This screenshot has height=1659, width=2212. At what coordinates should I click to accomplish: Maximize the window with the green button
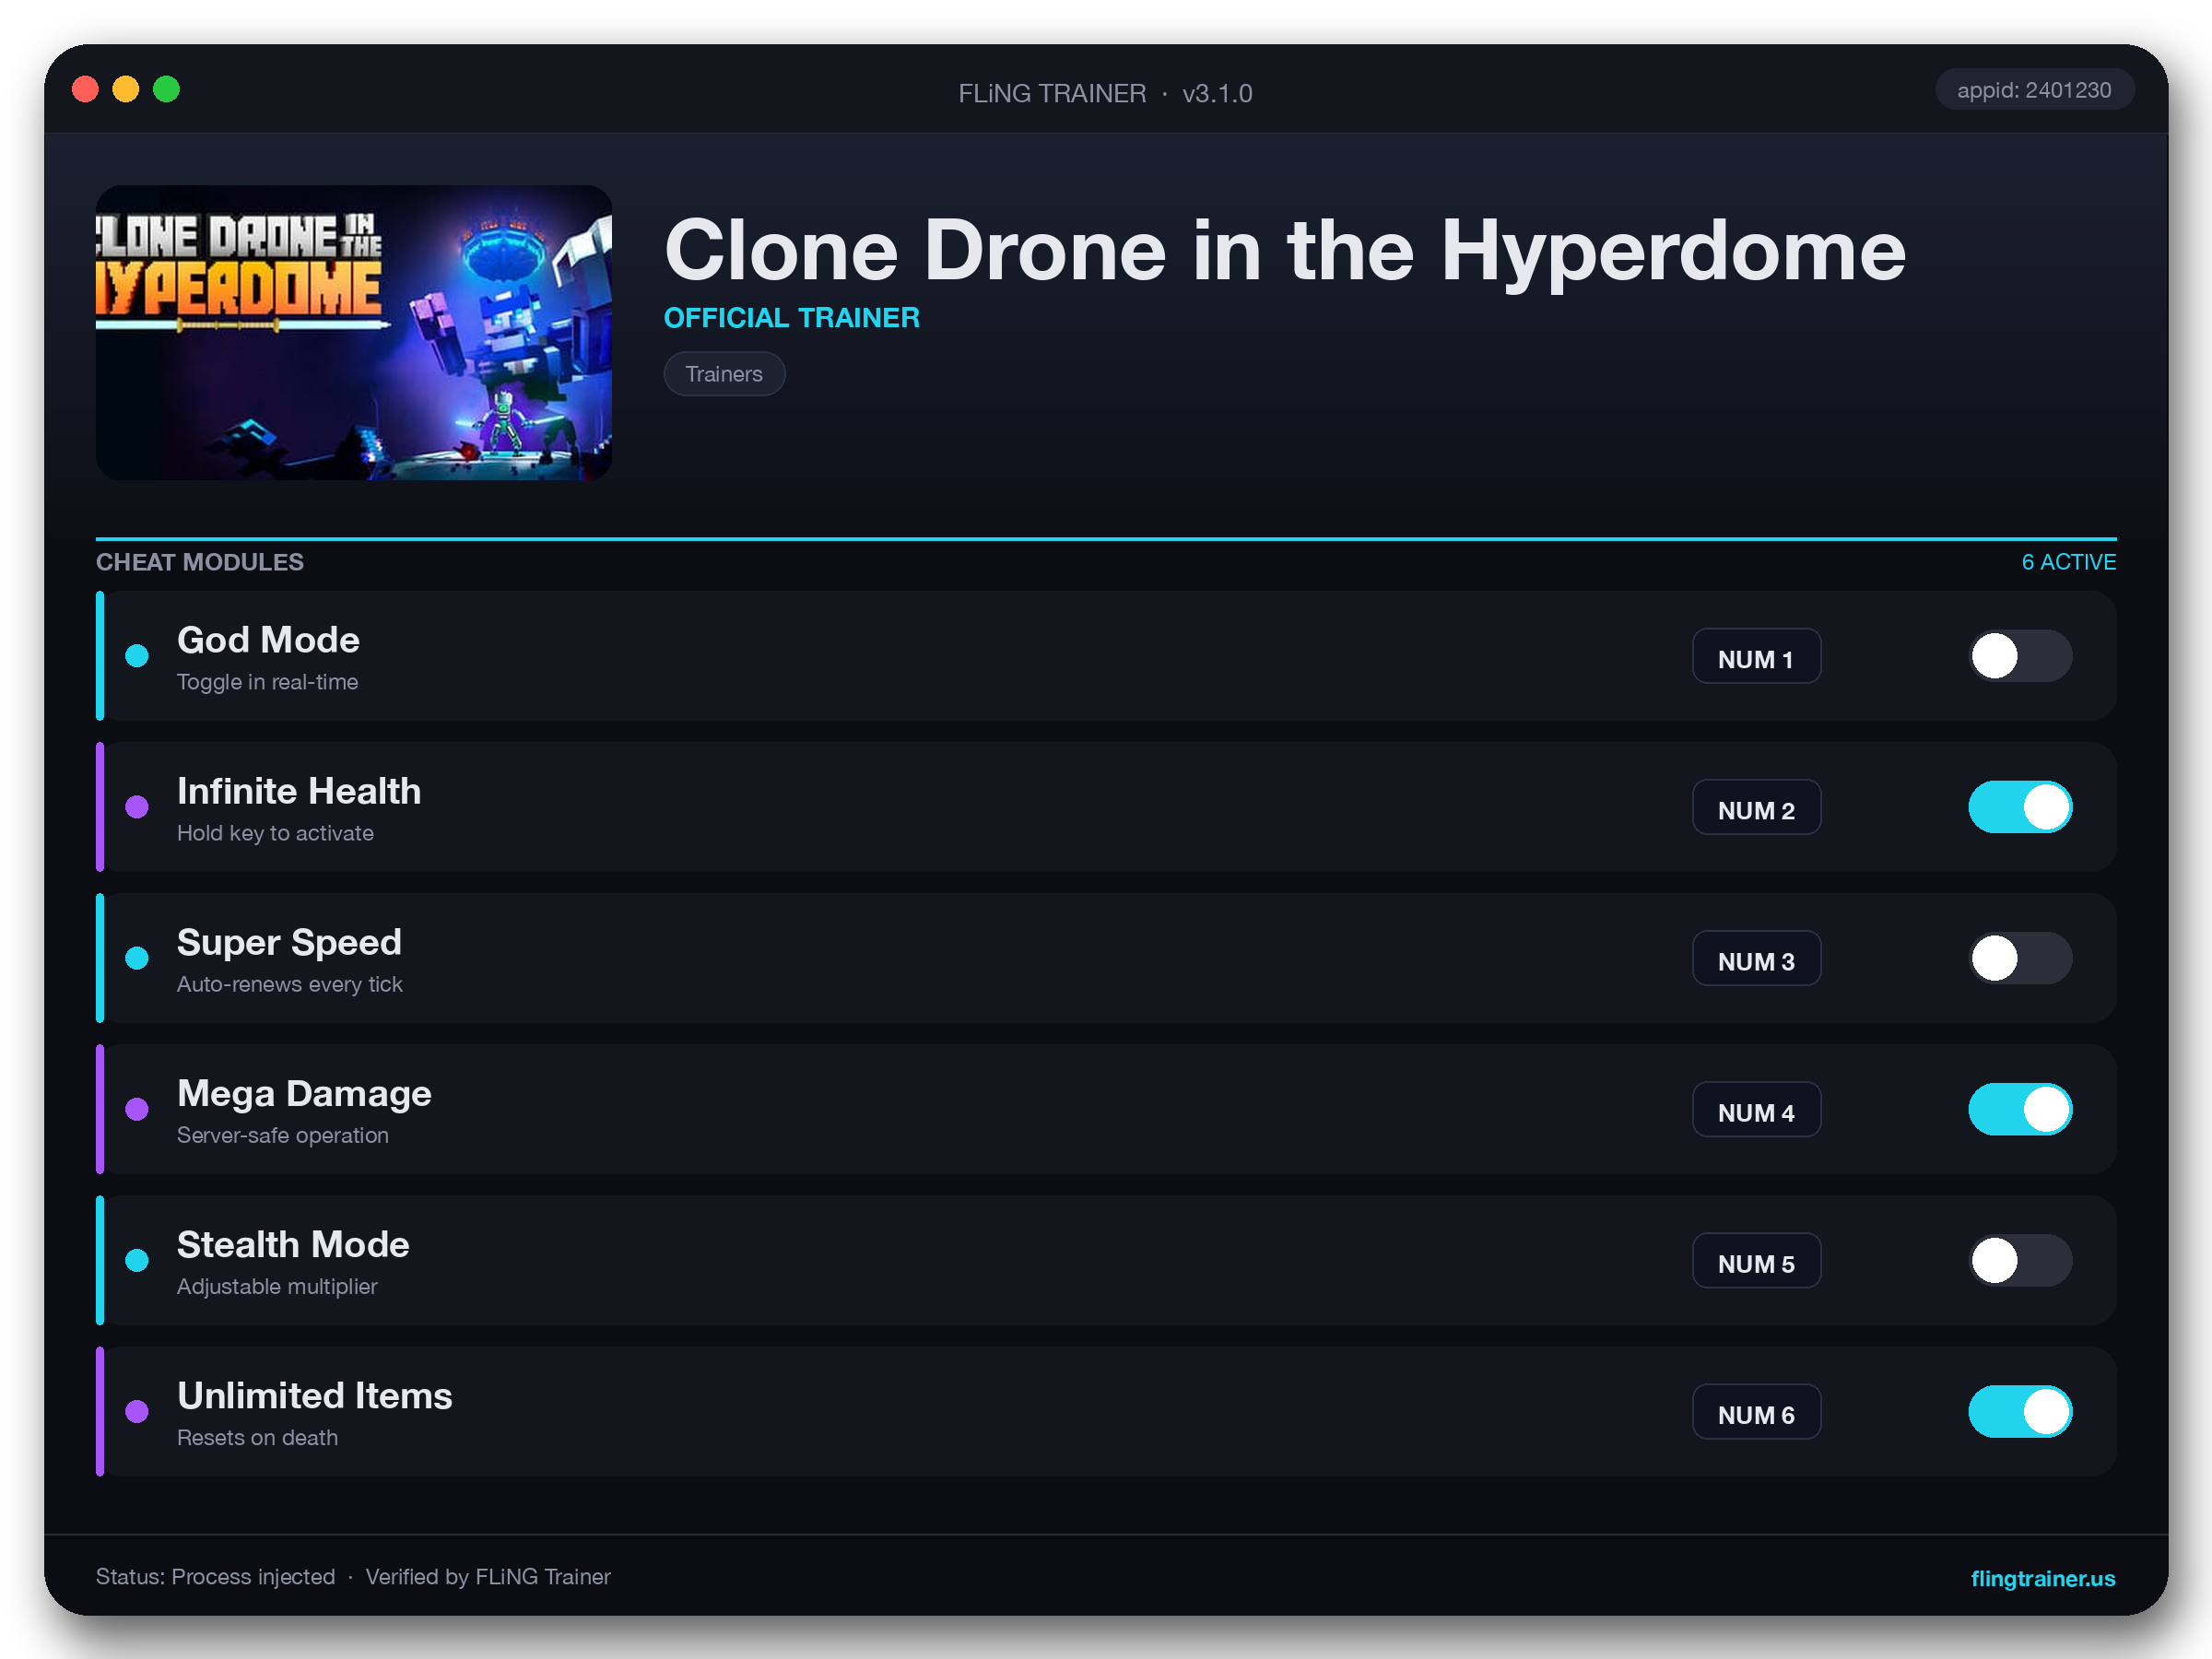[167, 90]
